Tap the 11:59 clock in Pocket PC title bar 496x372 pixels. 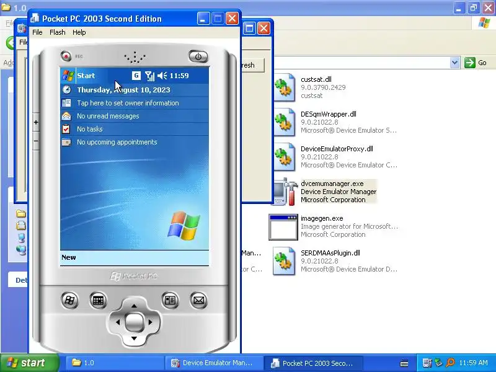(179, 76)
